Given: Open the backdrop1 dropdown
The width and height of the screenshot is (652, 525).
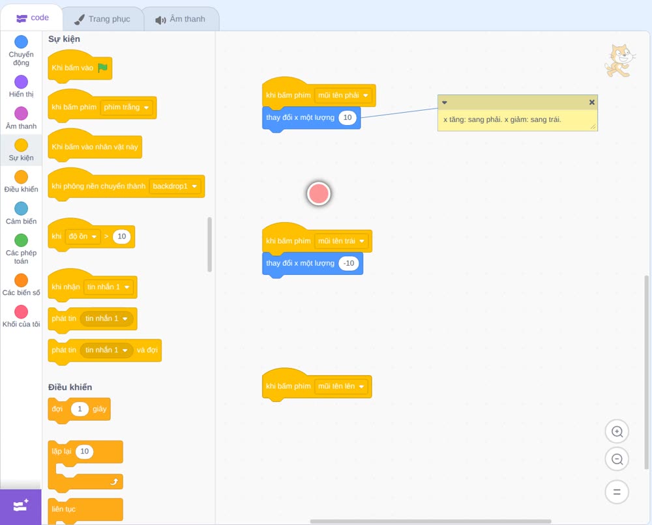Looking at the screenshot, I should point(175,186).
